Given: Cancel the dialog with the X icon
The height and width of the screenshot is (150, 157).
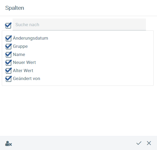Looking at the screenshot, I should (x=149, y=143).
